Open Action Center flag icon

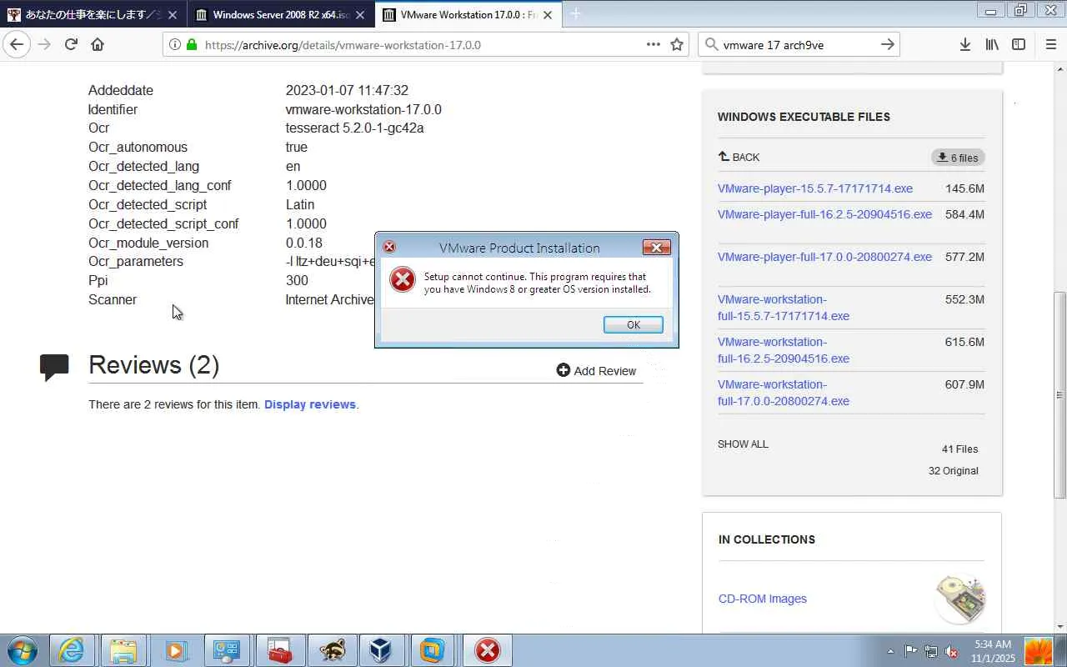(910, 652)
